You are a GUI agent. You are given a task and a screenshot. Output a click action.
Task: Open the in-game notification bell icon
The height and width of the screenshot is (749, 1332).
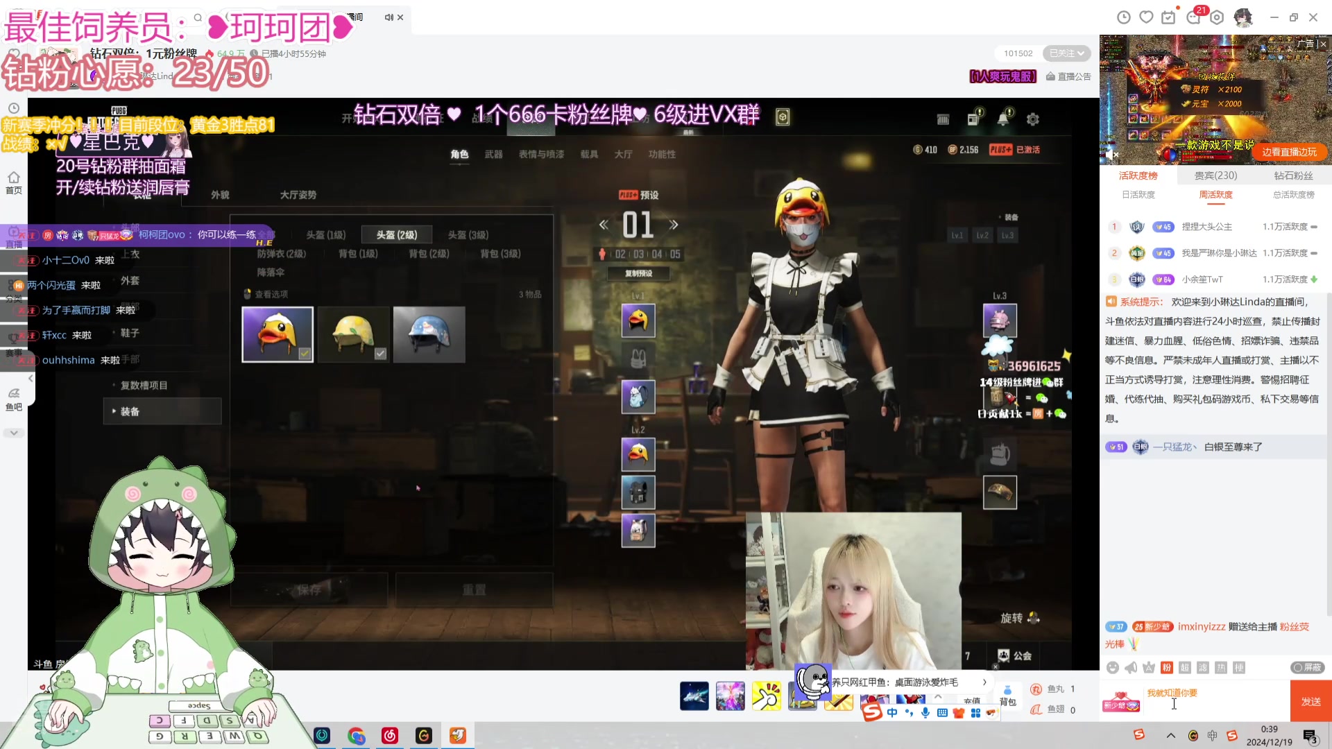pyautogui.click(x=1003, y=118)
